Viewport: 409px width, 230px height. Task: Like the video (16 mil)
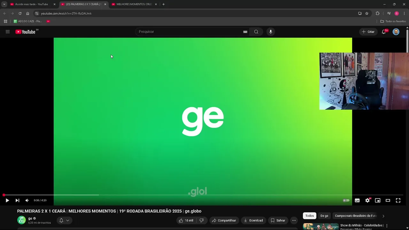(186, 220)
